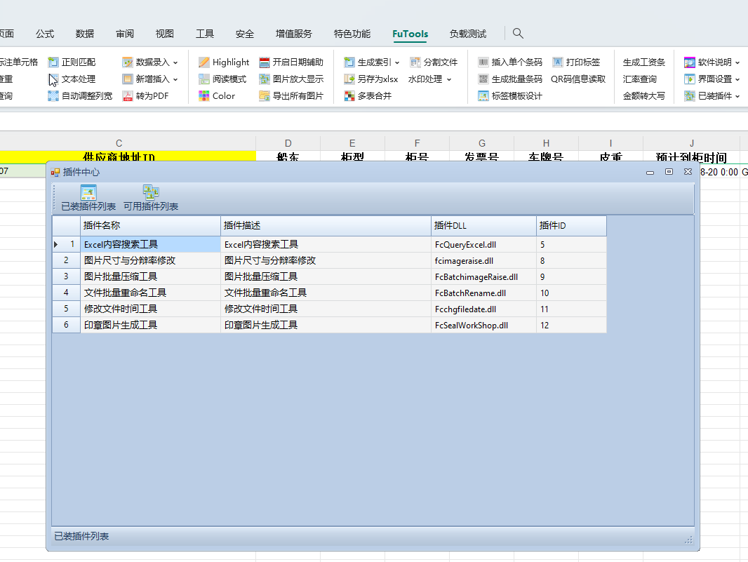This screenshot has width=748, height=562.
Task: Click the FcQueryExcel.dll cell
Action: (483, 244)
